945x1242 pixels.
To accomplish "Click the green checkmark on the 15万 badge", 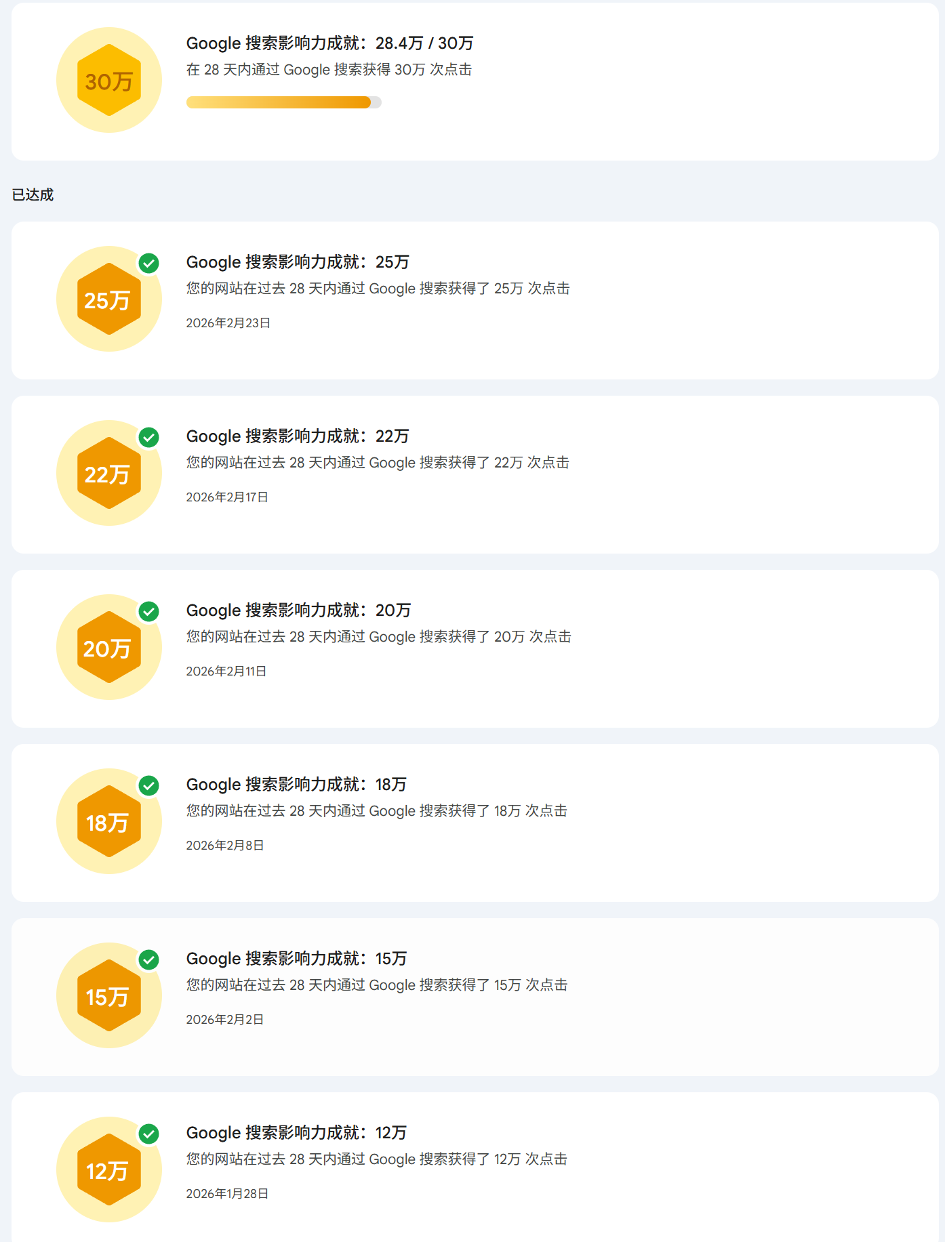I will [149, 959].
